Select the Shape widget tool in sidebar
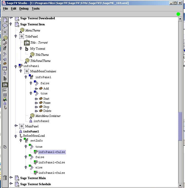The height and width of the screenshot is (188, 185). tap(5, 99)
